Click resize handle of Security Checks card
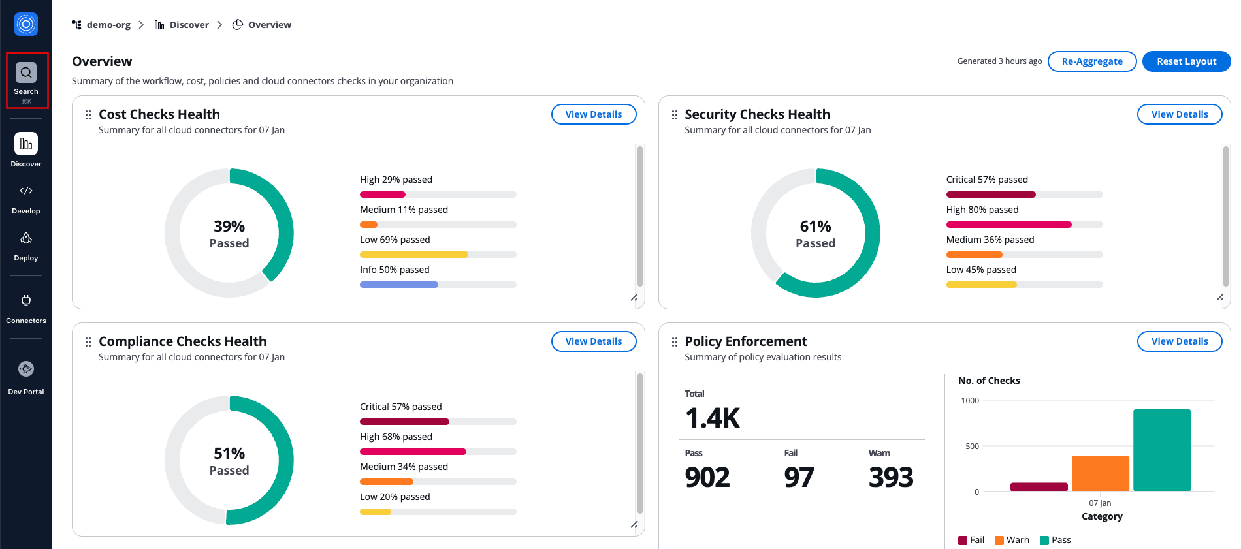 (1220, 298)
